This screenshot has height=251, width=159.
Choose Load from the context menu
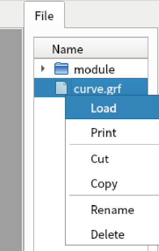click(x=112, y=107)
